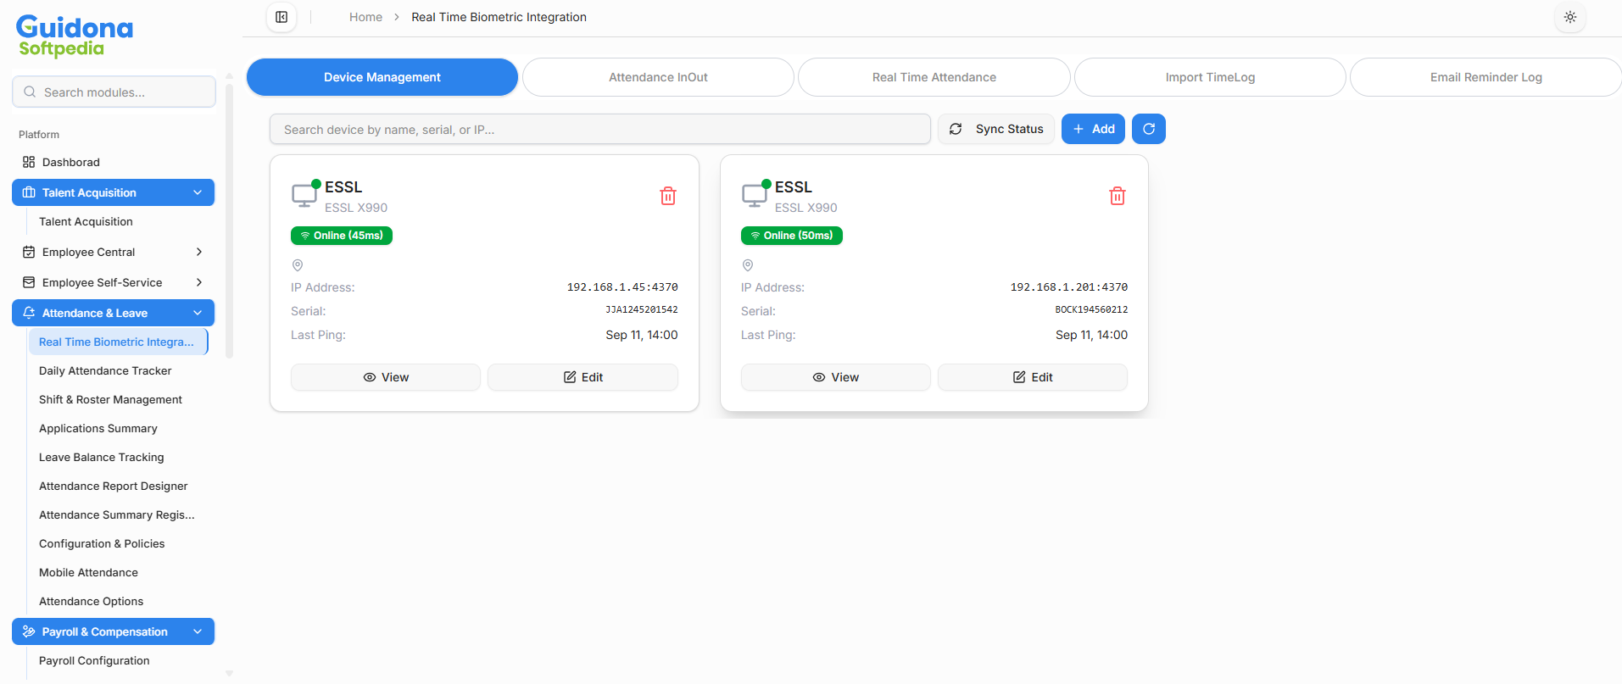Focus the device search field
Image resolution: width=1622 pixels, height=684 pixels.
point(599,130)
